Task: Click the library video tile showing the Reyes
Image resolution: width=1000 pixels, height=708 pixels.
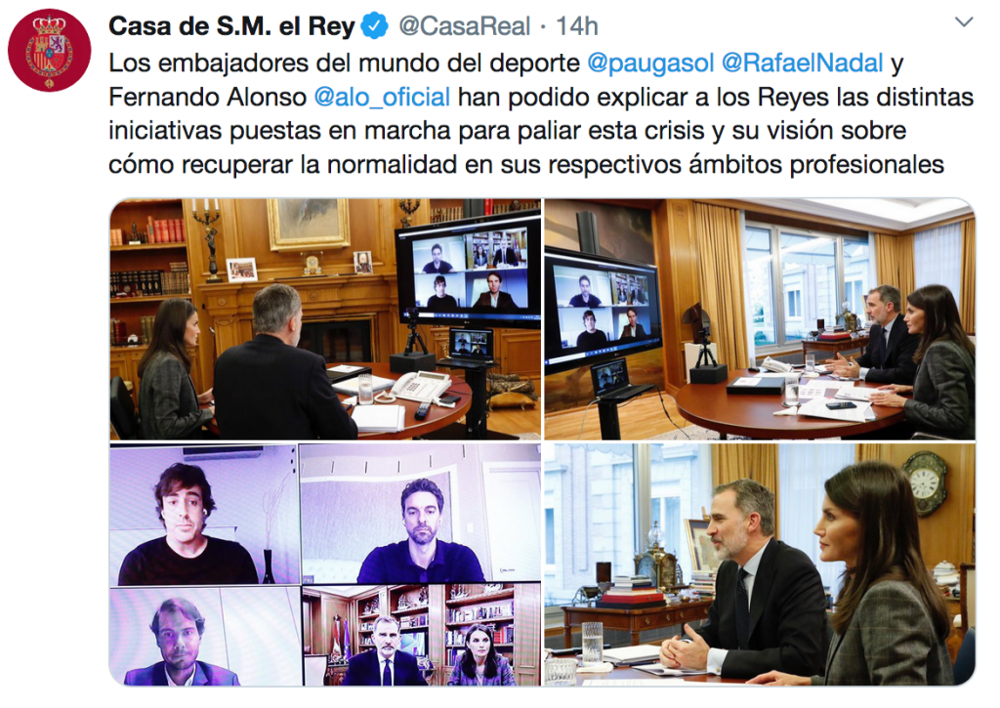Action: pyautogui.click(x=422, y=636)
